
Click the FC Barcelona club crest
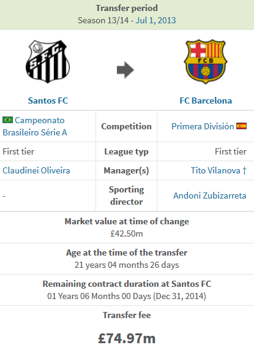tap(206, 61)
